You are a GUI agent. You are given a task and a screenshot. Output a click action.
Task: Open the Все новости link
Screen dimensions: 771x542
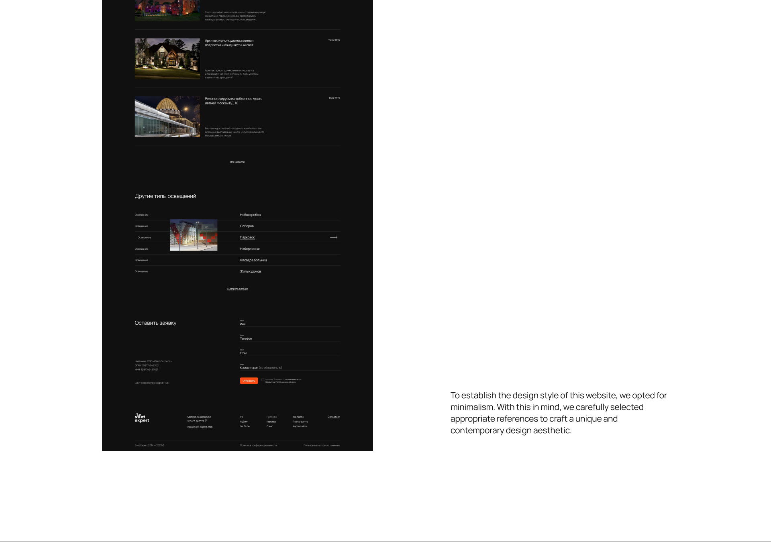click(237, 162)
